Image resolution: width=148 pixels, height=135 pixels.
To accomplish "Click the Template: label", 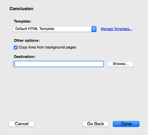I will click(x=22, y=21).
